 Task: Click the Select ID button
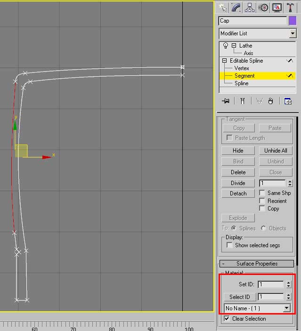[x=239, y=297]
